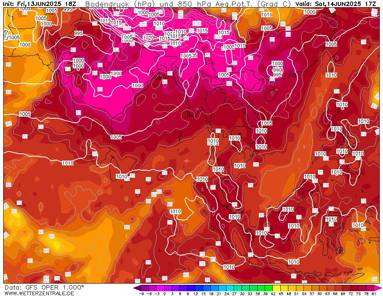Image resolution: width=383 pixels, height=296 pixels.
Task: Click the 995 label just below 990
Action: click(x=277, y=74)
